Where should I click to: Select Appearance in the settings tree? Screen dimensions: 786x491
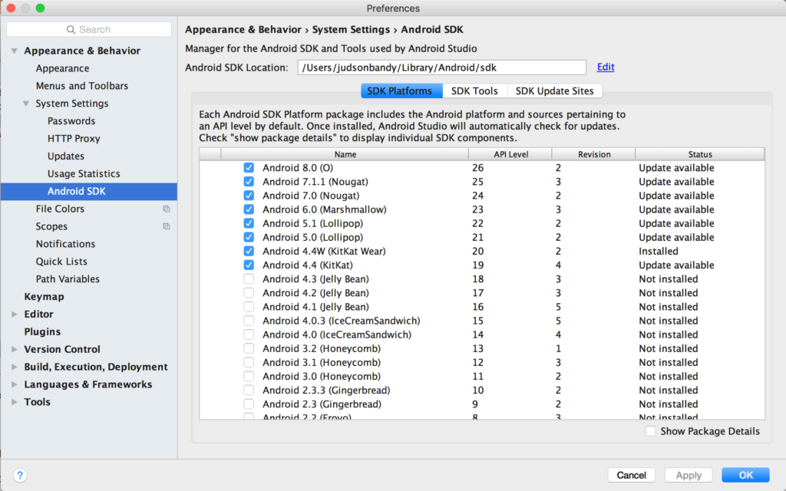62,68
